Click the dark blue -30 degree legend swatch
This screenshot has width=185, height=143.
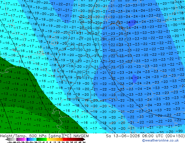click(27, 139)
